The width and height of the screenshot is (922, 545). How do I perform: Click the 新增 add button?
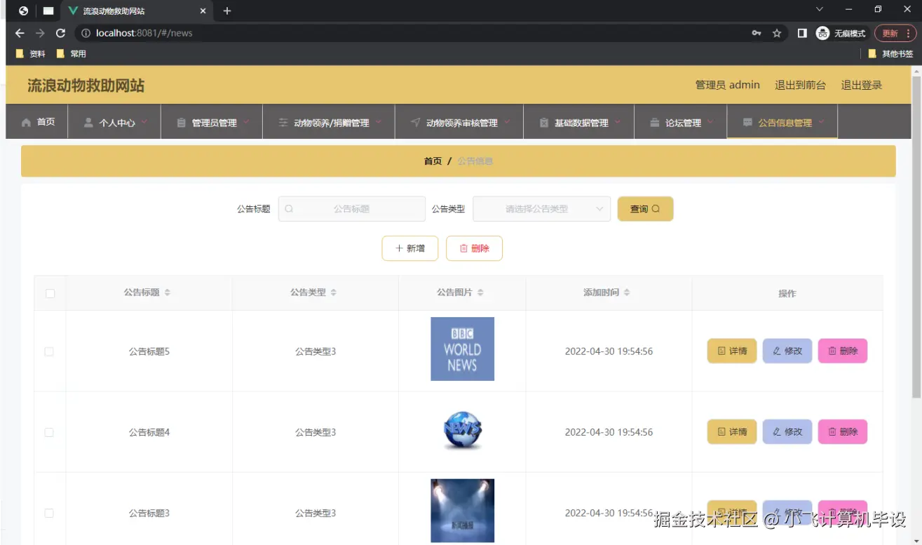pyautogui.click(x=410, y=248)
